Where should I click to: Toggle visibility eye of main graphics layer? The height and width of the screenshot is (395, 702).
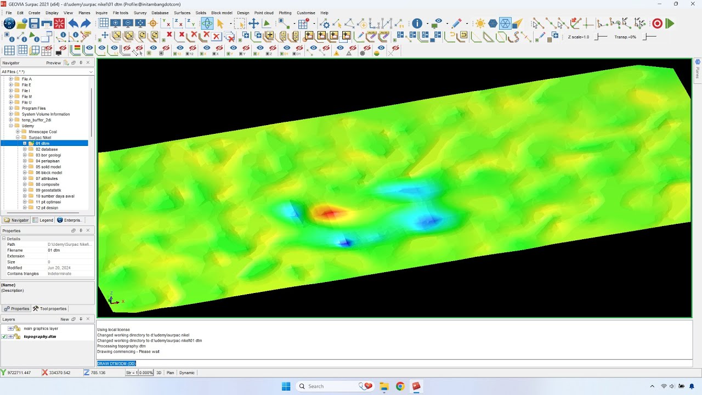coord(10,329)
